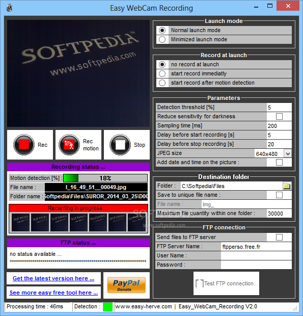Choose start record immediatly option

pyautogui.click(x=162, y=73)
